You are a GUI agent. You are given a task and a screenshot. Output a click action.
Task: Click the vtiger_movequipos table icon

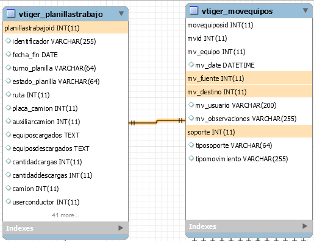[x=194, y=10]
